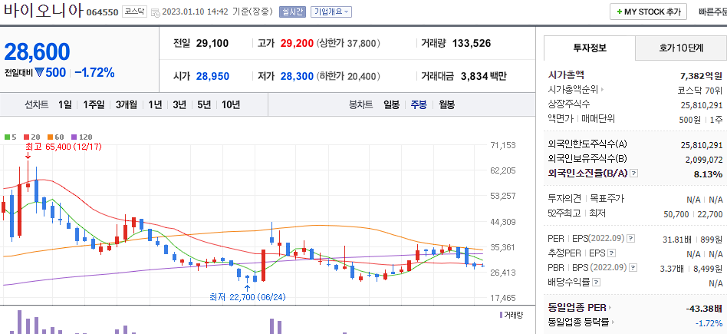Click the 최저 22,700 (06/24) chart marker

[247, 297]
